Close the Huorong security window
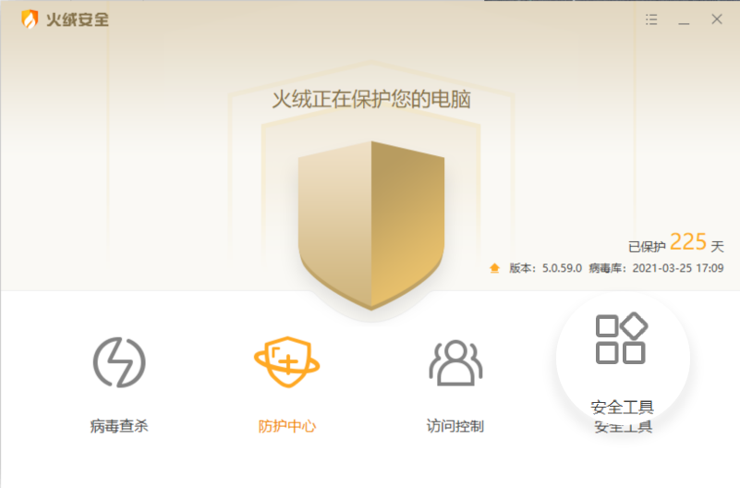 (x=717, y=19)
